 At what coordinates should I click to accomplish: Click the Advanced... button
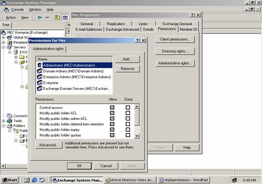[49, 145]
